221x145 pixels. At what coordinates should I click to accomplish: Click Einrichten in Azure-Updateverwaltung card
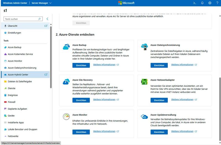pos(159,132)
